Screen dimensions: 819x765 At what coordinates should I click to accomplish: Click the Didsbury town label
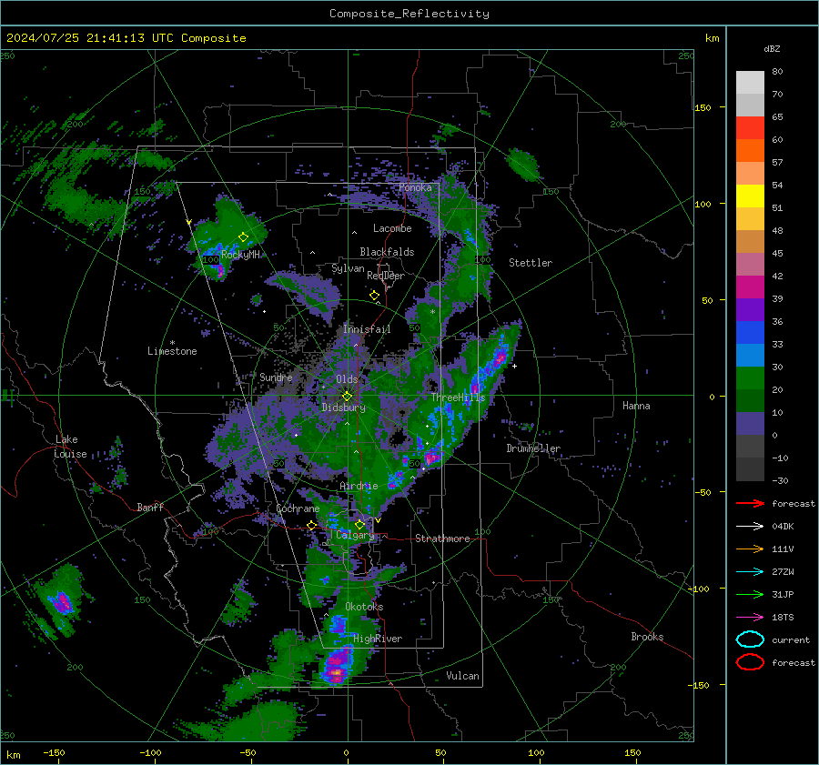click(x=344, y=408)
